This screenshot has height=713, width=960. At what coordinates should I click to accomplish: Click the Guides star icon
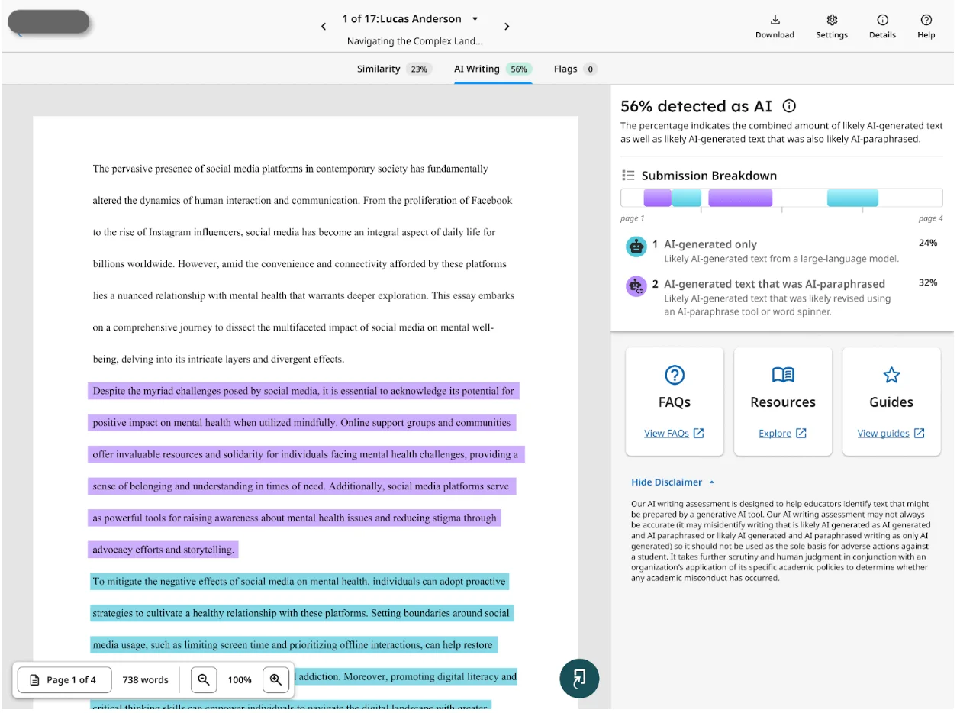891,375
